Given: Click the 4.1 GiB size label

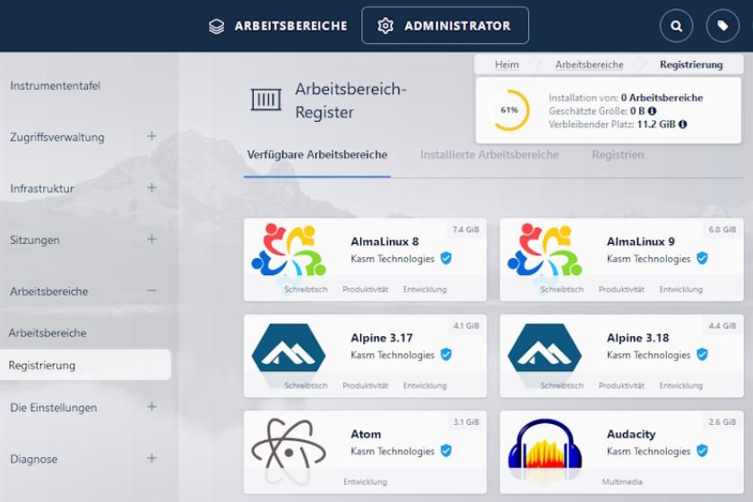Looking at the screenshot, I should coord(466,325).
